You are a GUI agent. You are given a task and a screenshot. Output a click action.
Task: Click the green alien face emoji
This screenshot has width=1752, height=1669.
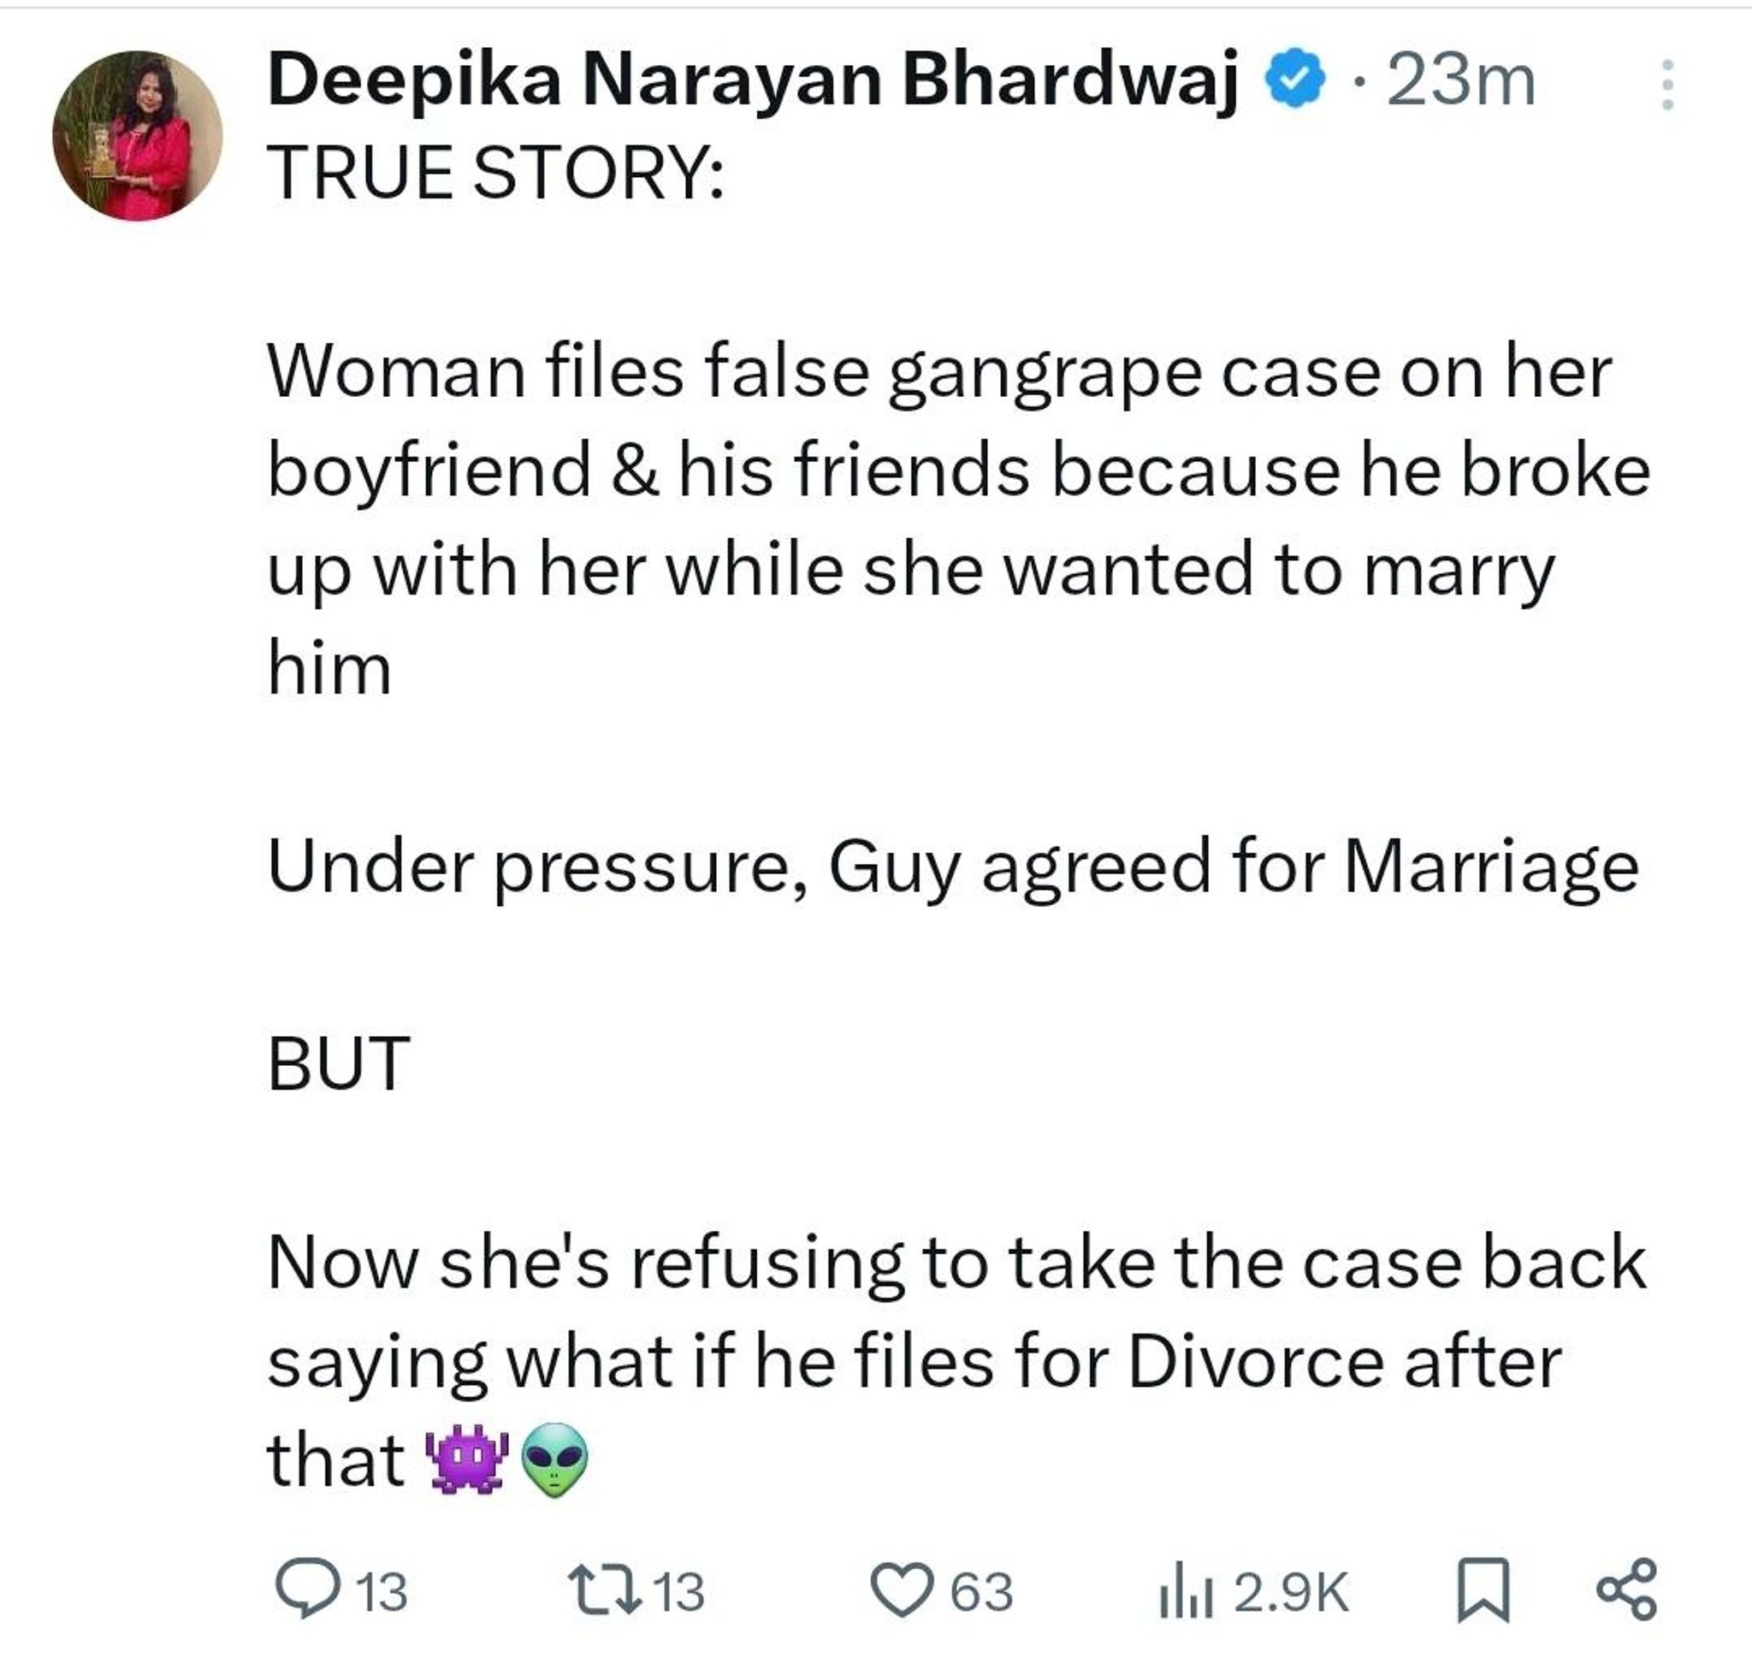(554, 1461)
